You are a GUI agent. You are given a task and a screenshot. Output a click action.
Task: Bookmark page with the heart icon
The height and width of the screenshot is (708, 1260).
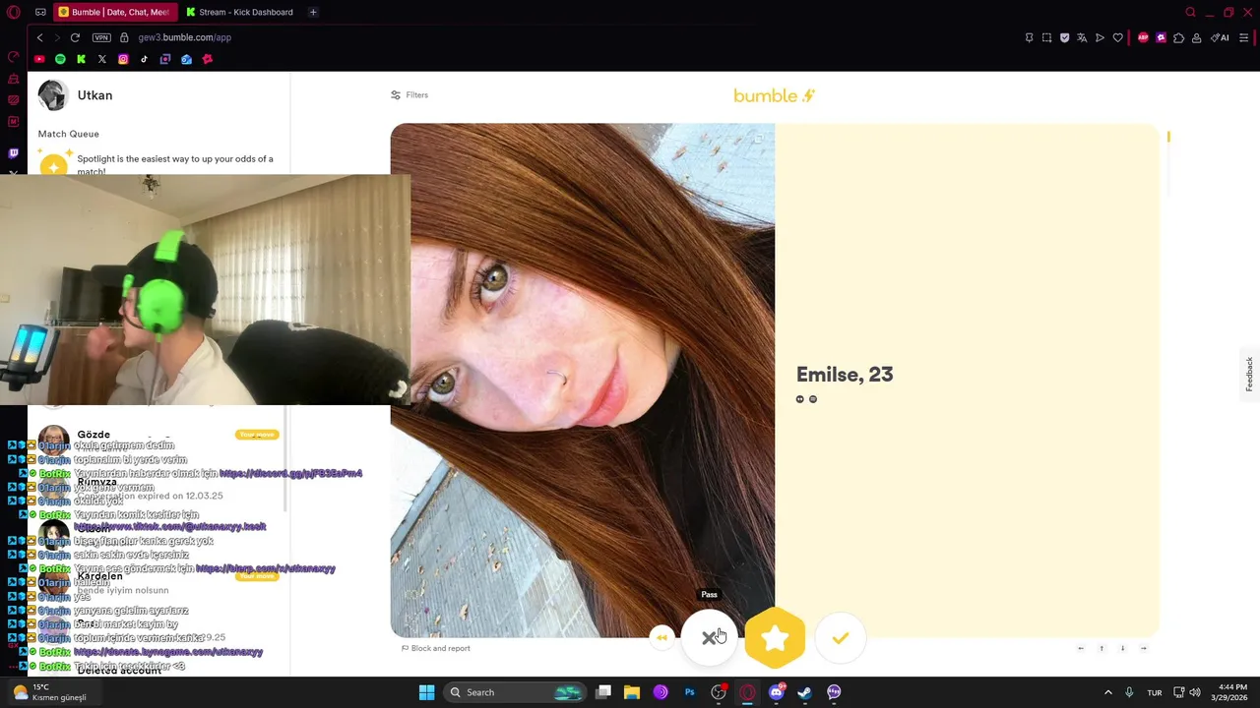[1117, 37]
